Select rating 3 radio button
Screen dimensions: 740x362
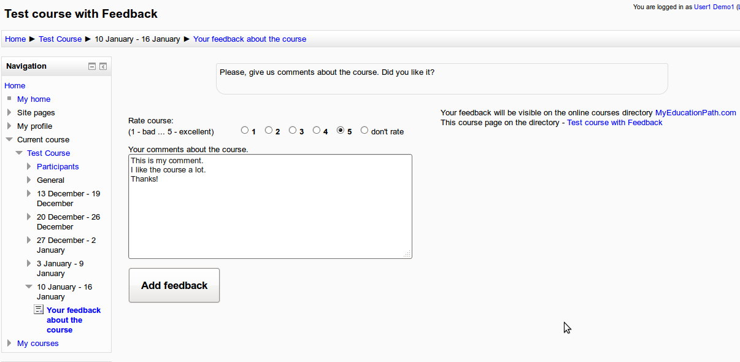pyautogui.click(x=293, y=130)
